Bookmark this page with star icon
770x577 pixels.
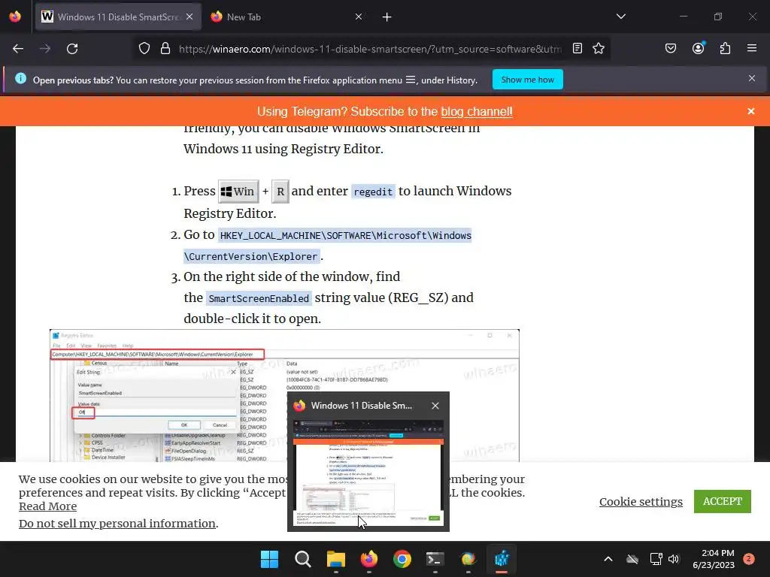coord(598,49)
